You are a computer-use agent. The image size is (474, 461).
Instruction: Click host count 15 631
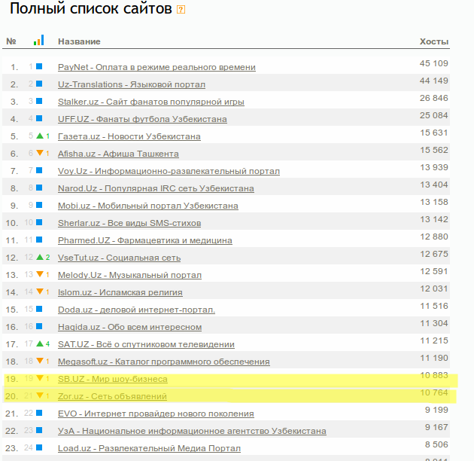tap(434, 133)
